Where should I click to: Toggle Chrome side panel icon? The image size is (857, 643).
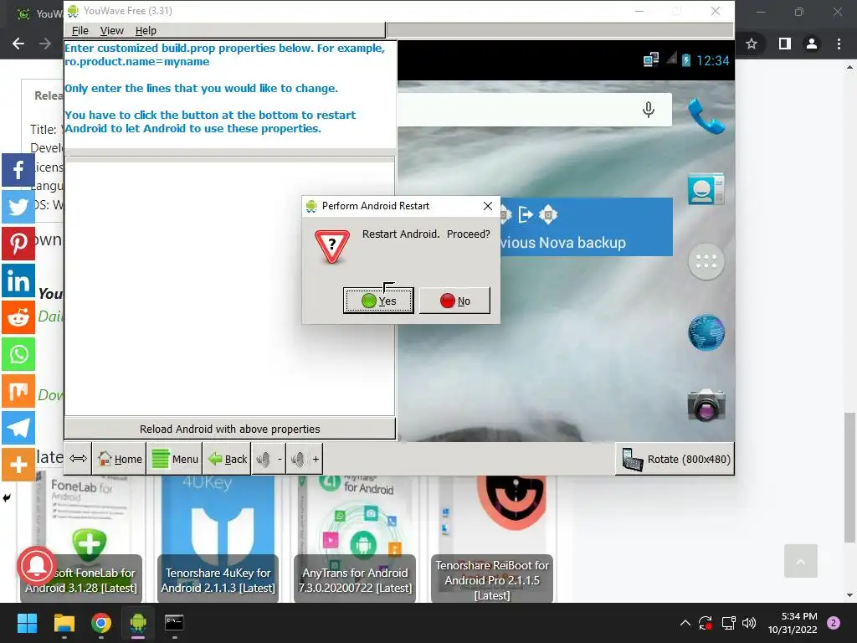coord(785,44)
